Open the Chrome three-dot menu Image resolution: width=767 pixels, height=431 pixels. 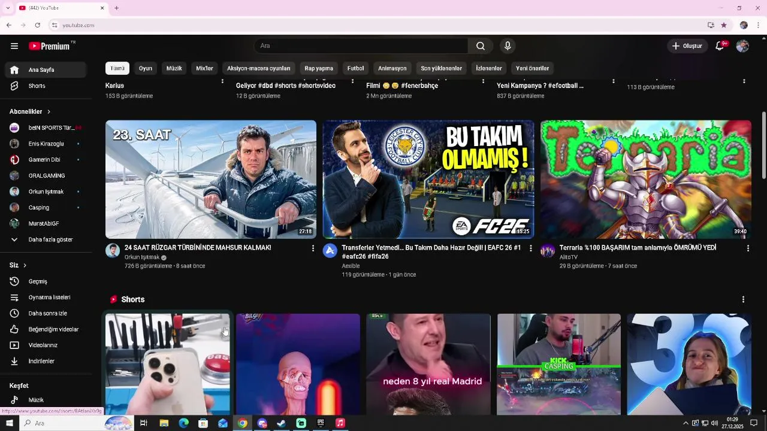(759, 25)
